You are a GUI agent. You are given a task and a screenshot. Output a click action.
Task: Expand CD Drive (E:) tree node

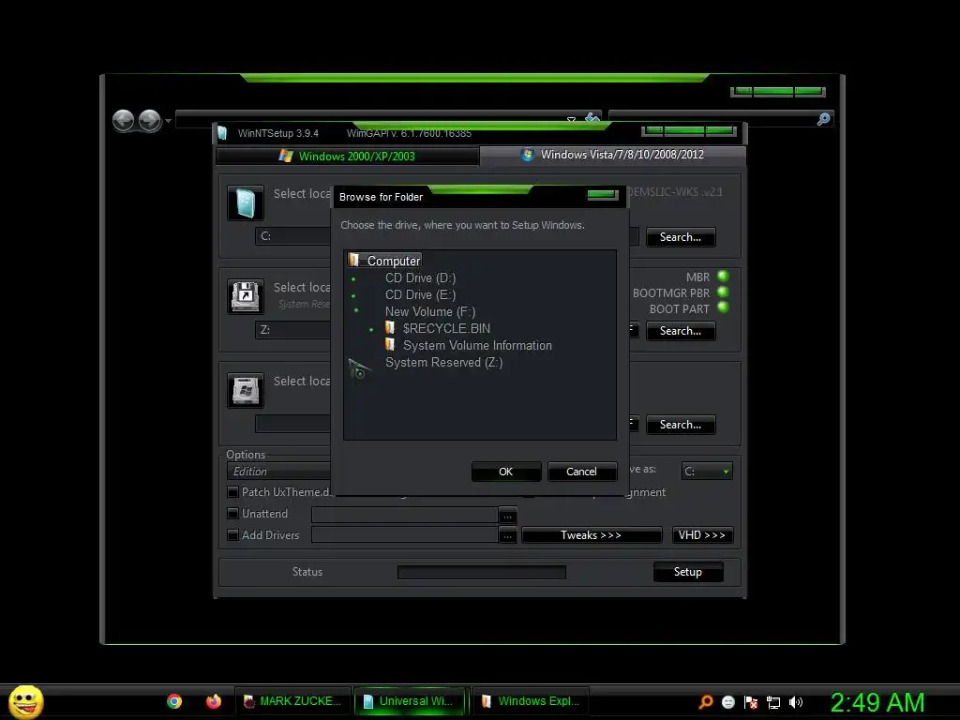[353, 296]
